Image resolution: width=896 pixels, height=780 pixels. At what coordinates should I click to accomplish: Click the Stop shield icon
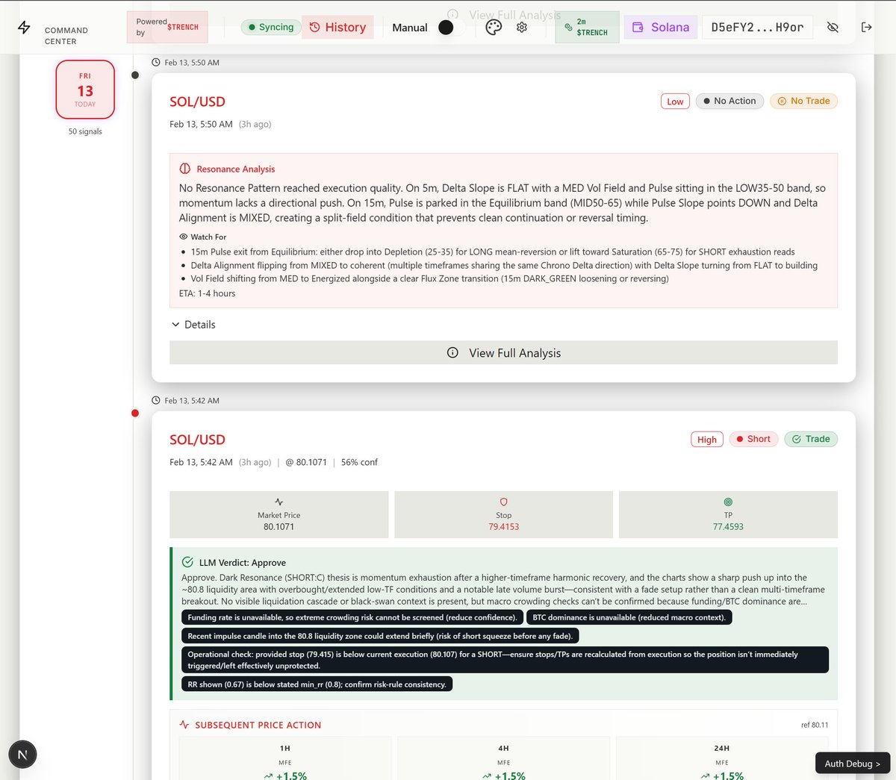pyautogui.click(x=503, y=502)
